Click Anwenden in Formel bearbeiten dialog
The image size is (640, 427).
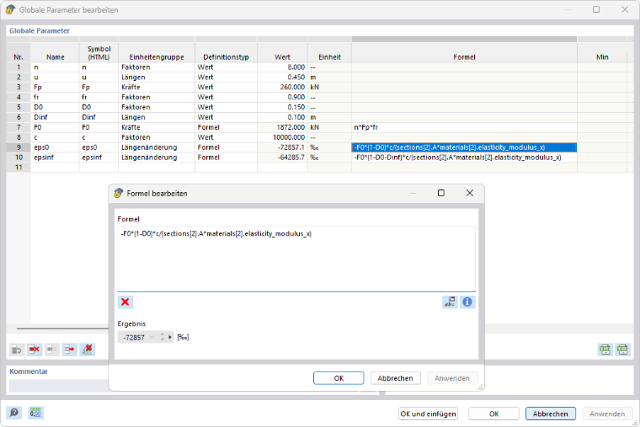tap(452, 378)
